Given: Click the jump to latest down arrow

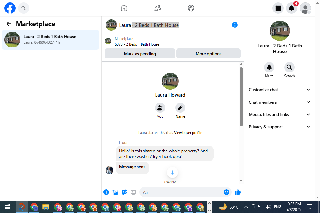Looking at the screenshot, I should pos(172,172).
